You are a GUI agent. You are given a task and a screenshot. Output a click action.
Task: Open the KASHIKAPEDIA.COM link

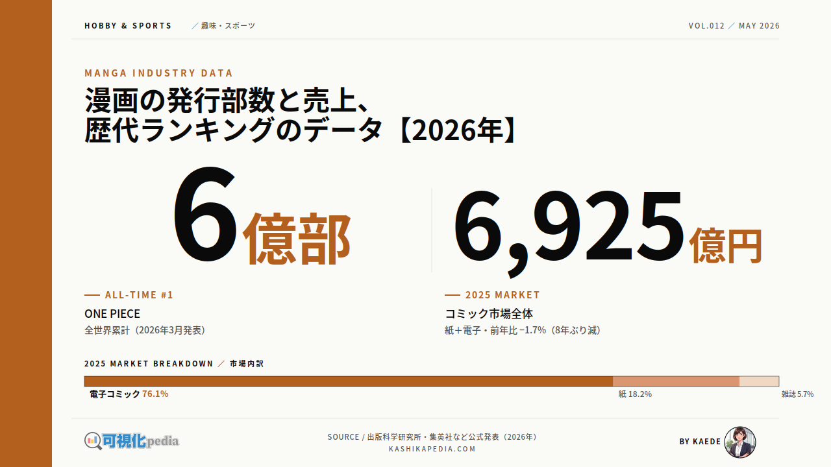coord(432,449)
